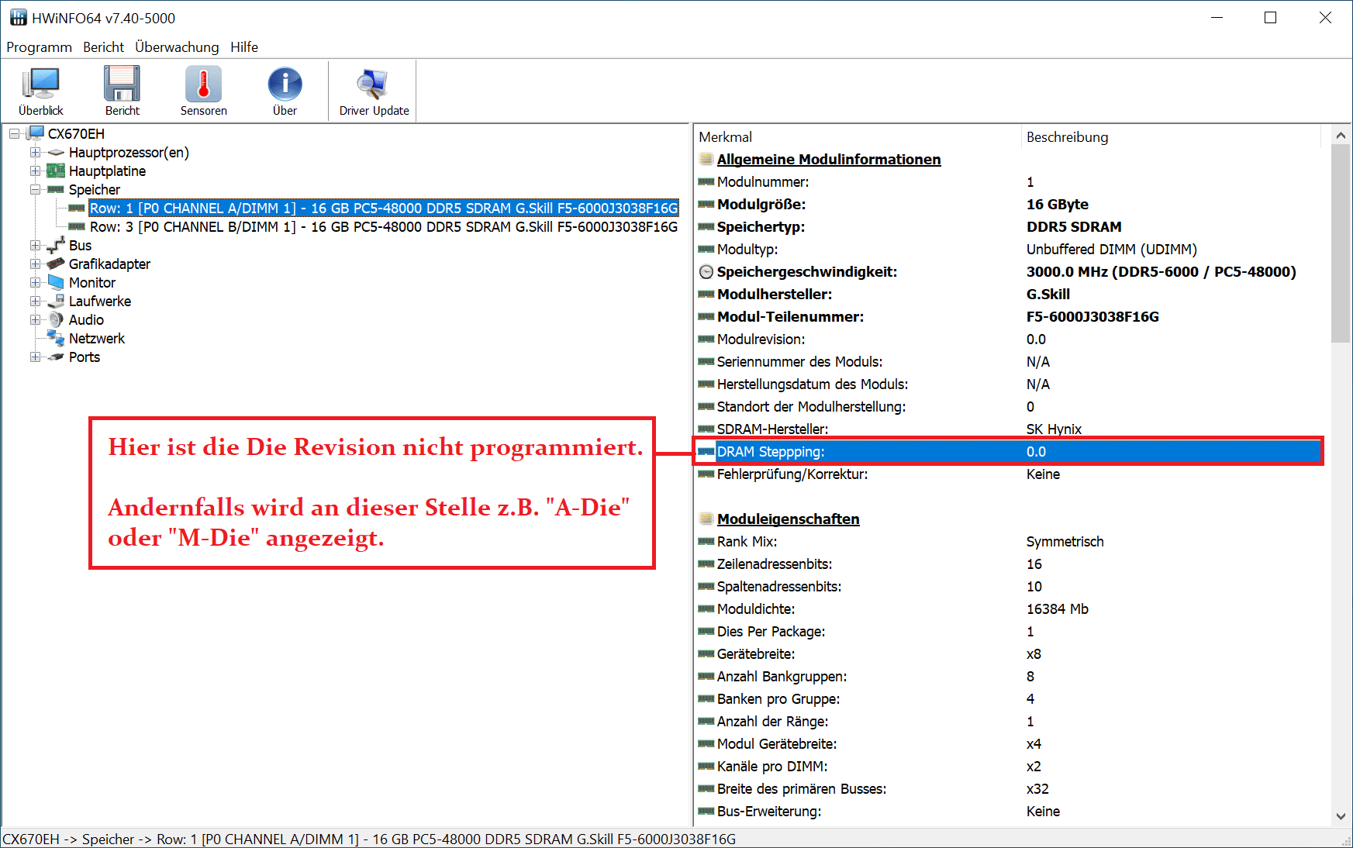Click the Grafikadapter card icon

click(56, 264)
